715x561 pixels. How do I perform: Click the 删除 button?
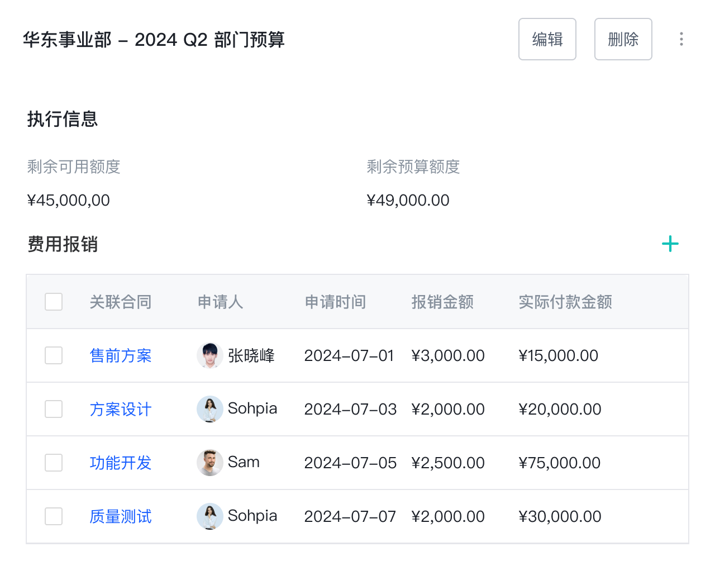pos(623,39)
